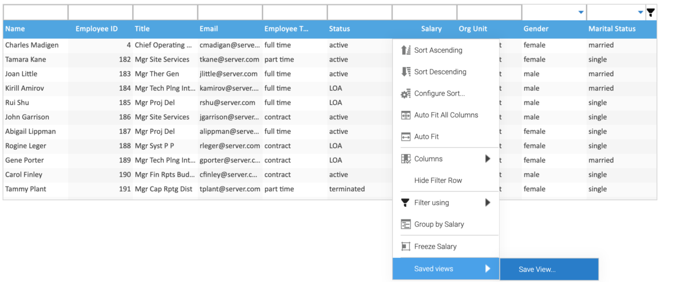Click the Salary filter input field
Viewport: 673px width, 282px height.
tap(425, 12)
